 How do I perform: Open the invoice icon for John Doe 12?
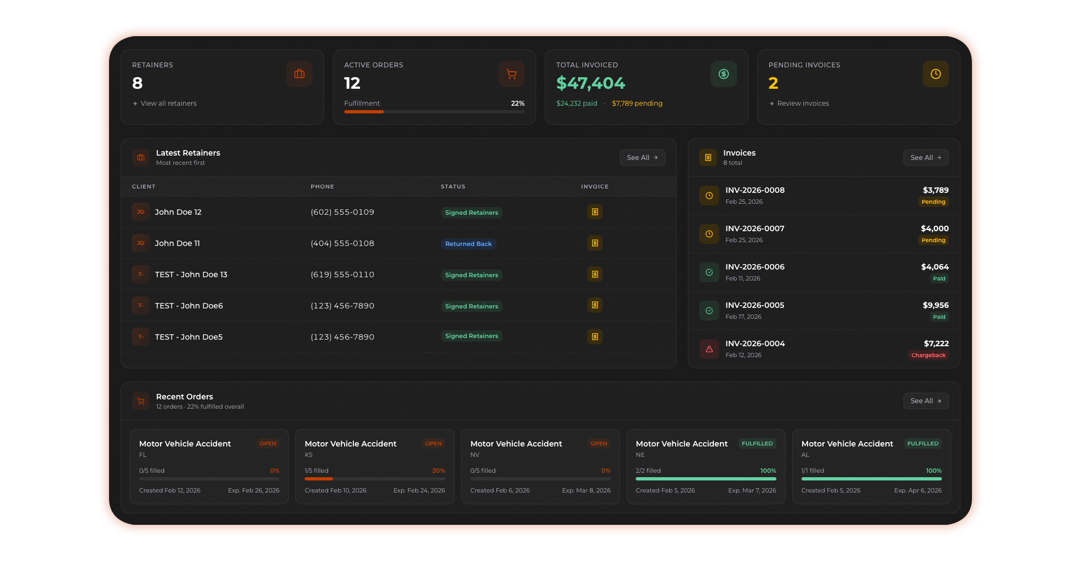[x=594, y=212]
